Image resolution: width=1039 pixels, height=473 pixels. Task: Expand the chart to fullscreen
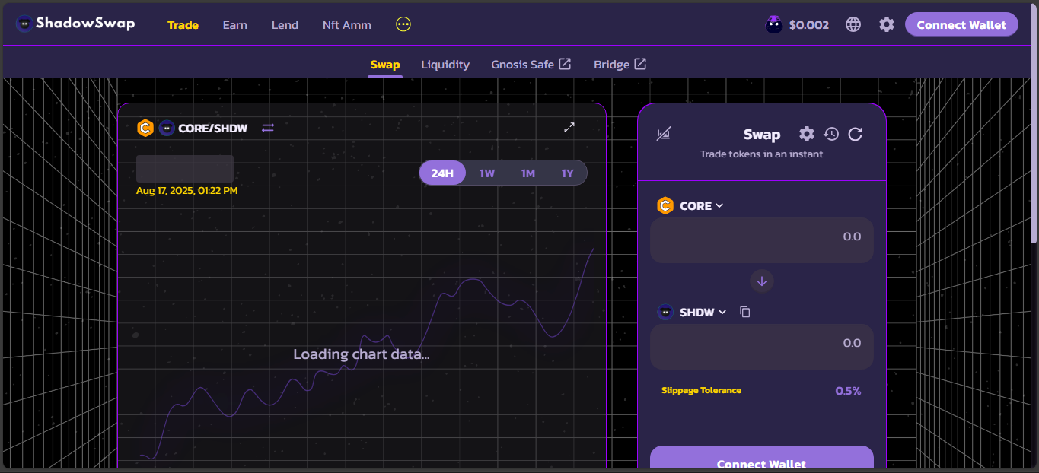click(x=569, y=128)
